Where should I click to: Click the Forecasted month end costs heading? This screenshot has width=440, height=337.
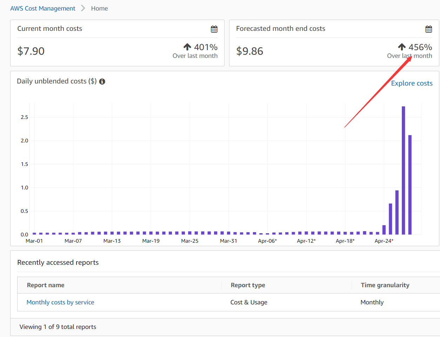point(281,29)
